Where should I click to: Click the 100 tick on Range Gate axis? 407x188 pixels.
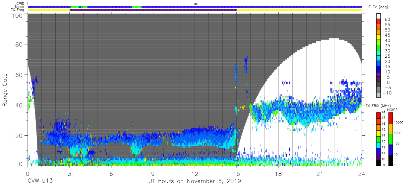coord(18,16)
